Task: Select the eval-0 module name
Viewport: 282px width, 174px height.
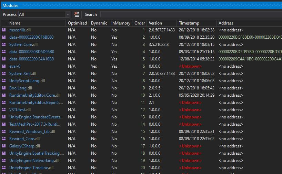Action: pos(15,66)
